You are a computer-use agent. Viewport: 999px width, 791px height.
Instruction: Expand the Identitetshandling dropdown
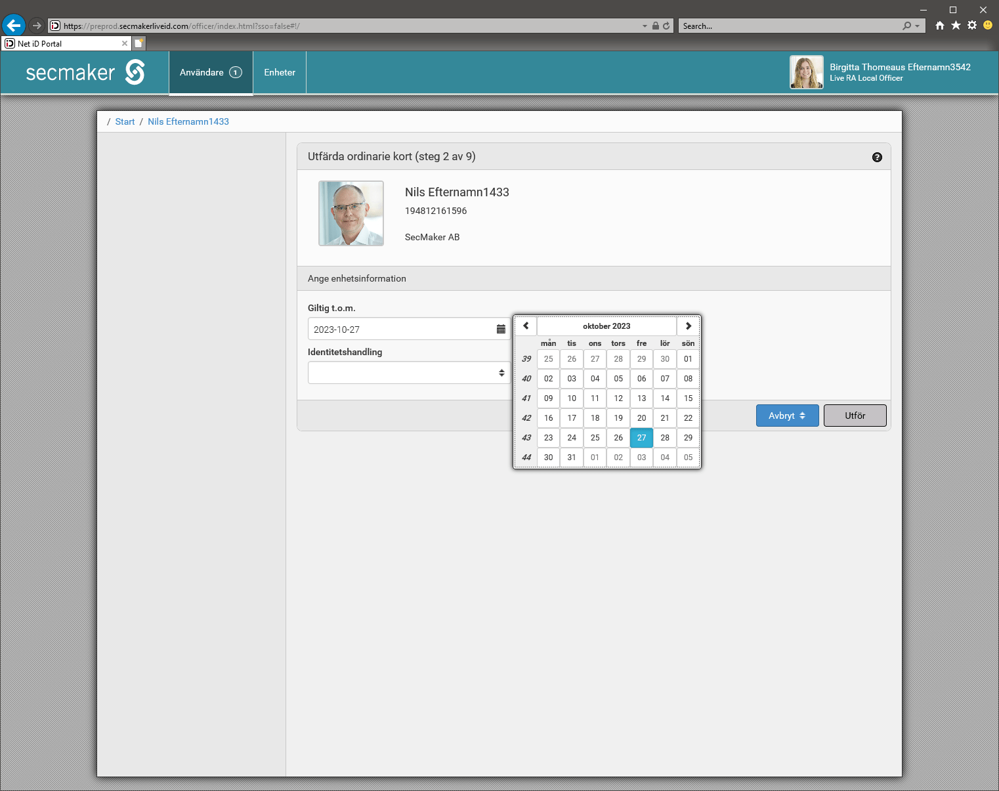[408, 373]
